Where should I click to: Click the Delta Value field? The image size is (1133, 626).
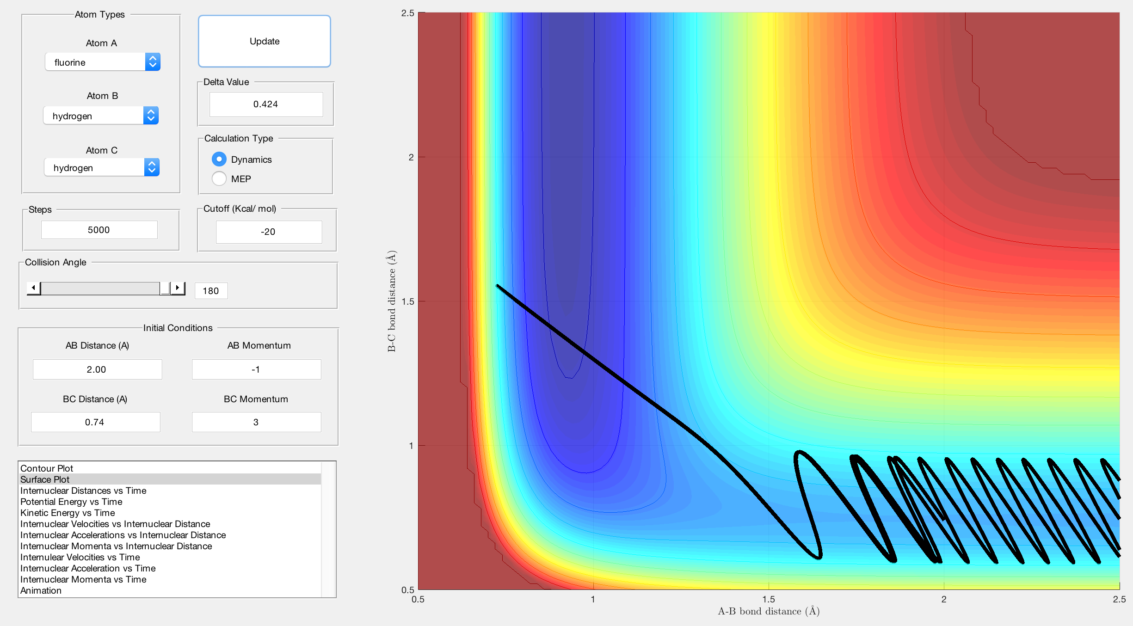pyautogui.click(x=266, y=104)
